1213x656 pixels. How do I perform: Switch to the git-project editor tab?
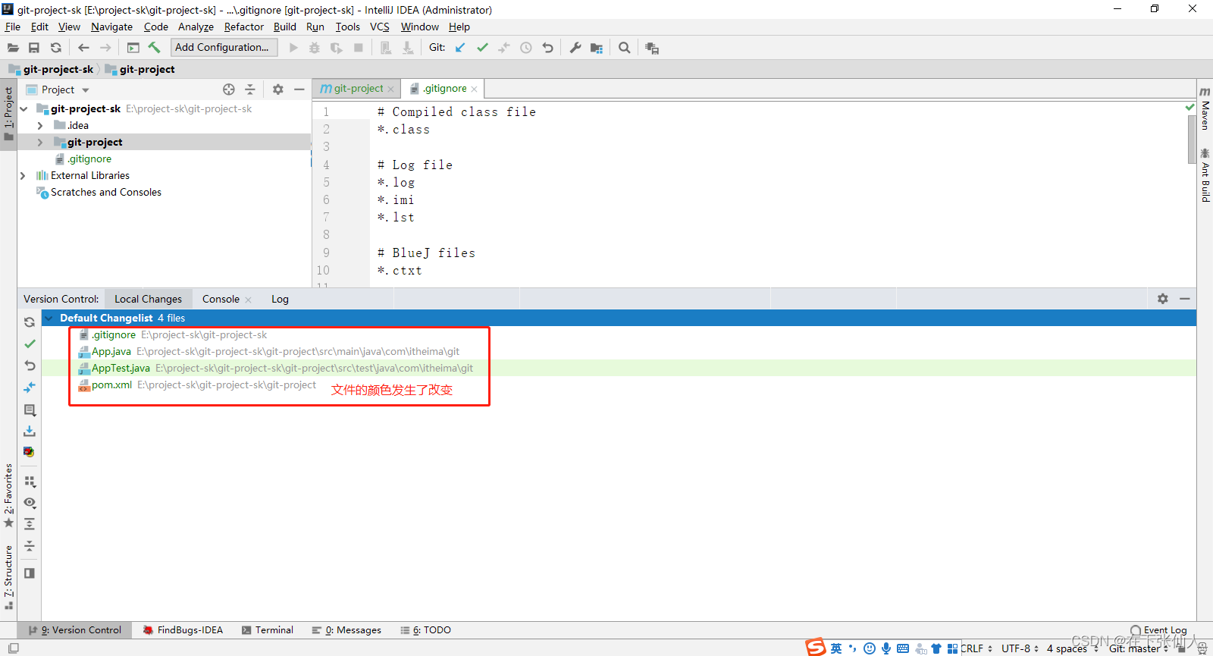(x=358, y=89)
